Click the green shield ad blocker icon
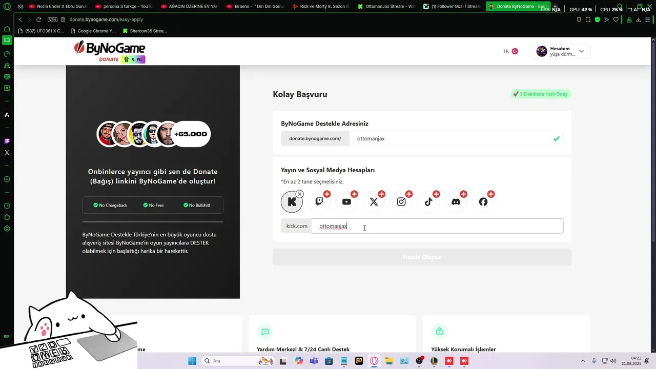This screenshot has height=369, width=656. coord(597,19)
